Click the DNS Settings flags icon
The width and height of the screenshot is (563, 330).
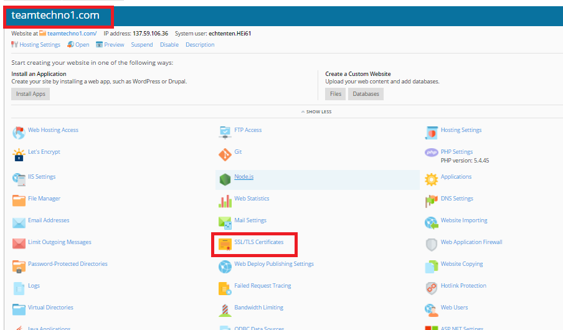pos(432,201)
